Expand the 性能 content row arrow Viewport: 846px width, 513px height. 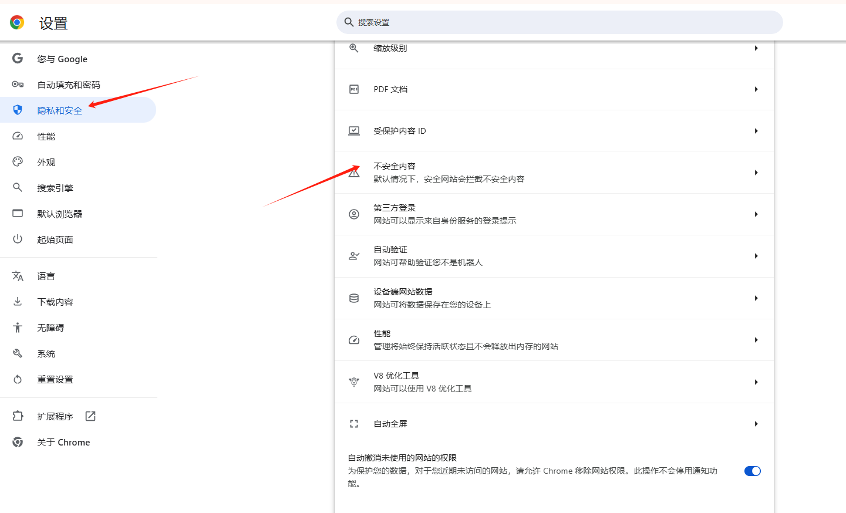click(x=756, y=340)
